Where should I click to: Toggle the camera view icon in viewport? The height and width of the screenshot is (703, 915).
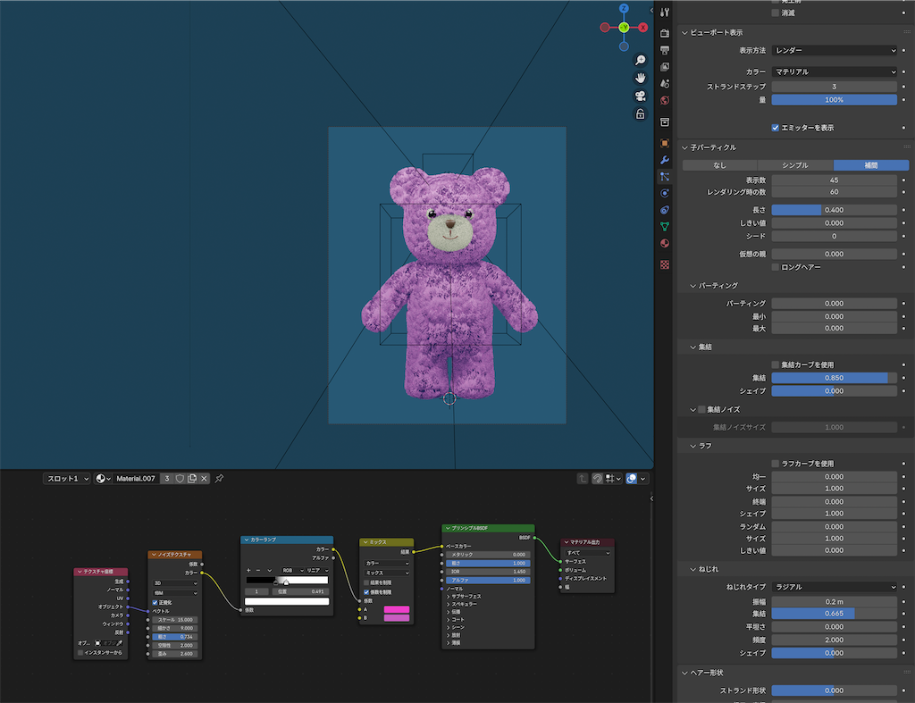click(640, 96)
